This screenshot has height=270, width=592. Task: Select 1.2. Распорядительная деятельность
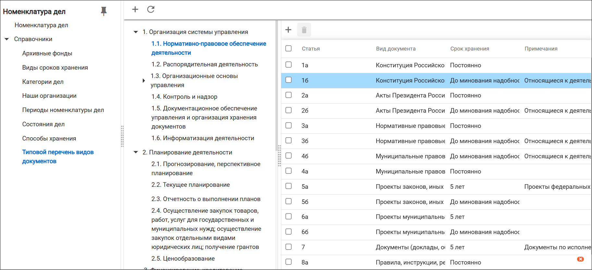[204, 64]
